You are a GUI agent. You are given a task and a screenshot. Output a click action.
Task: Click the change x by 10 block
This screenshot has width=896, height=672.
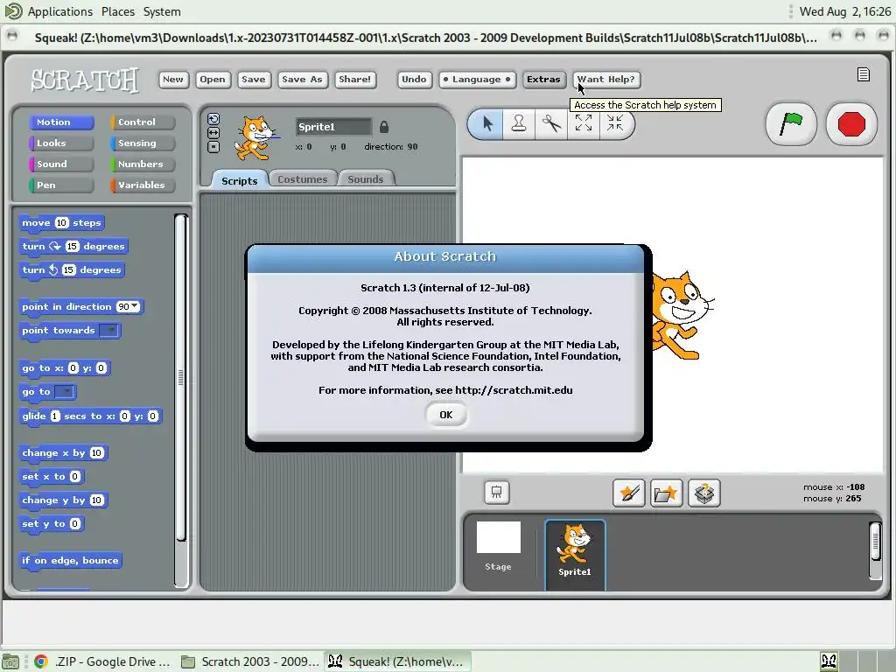pos(63,453)
